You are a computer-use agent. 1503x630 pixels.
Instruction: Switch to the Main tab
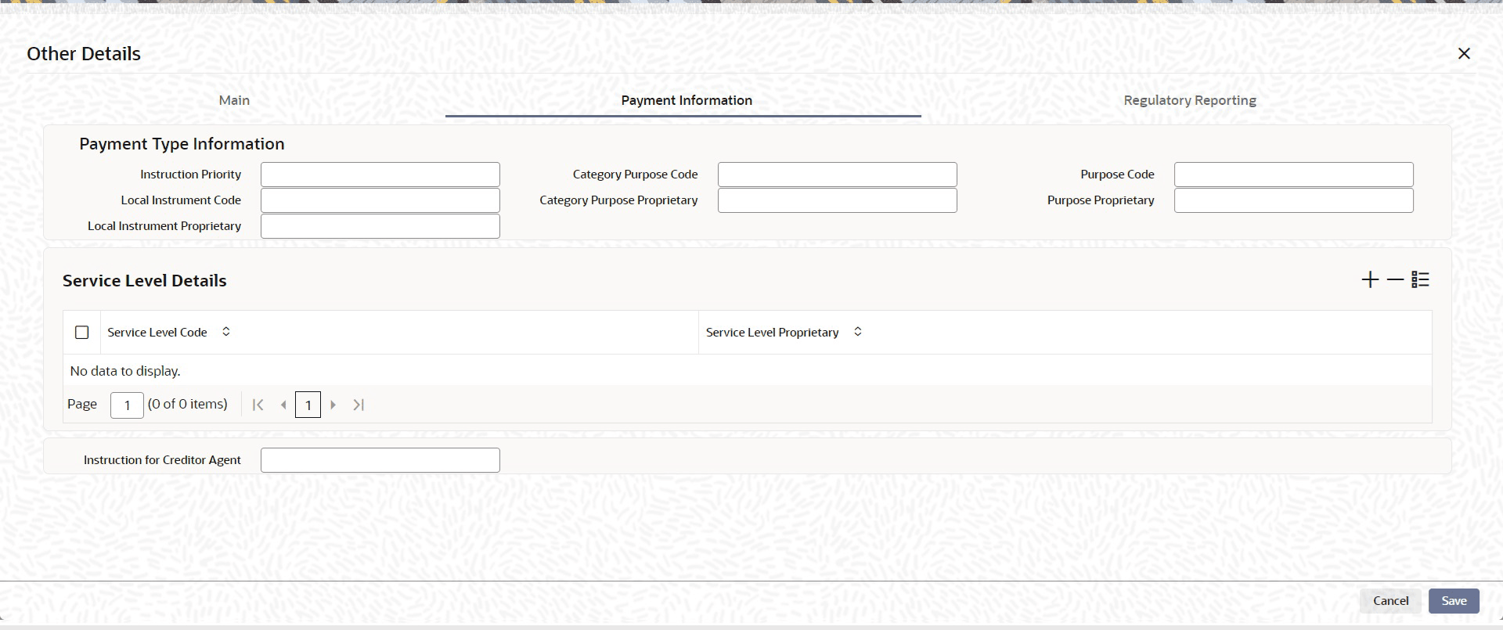[x=234, y=100]
